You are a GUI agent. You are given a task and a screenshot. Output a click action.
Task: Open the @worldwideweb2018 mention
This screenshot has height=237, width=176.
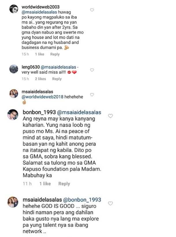tap(43, 97)
